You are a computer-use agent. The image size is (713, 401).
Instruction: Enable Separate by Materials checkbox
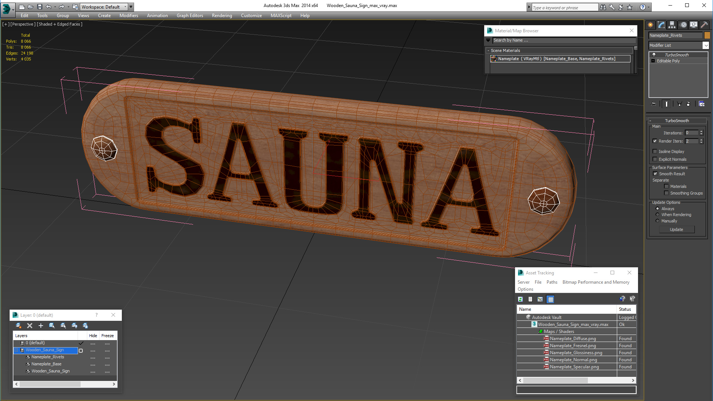pyautogui.click(x=666, y=186)
